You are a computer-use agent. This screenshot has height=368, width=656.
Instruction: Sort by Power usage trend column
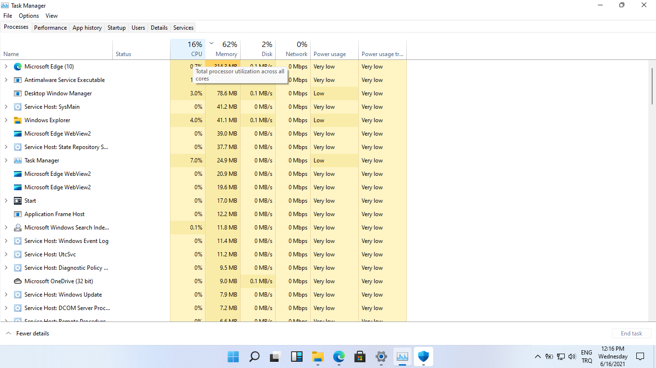(x=382, y=49)
